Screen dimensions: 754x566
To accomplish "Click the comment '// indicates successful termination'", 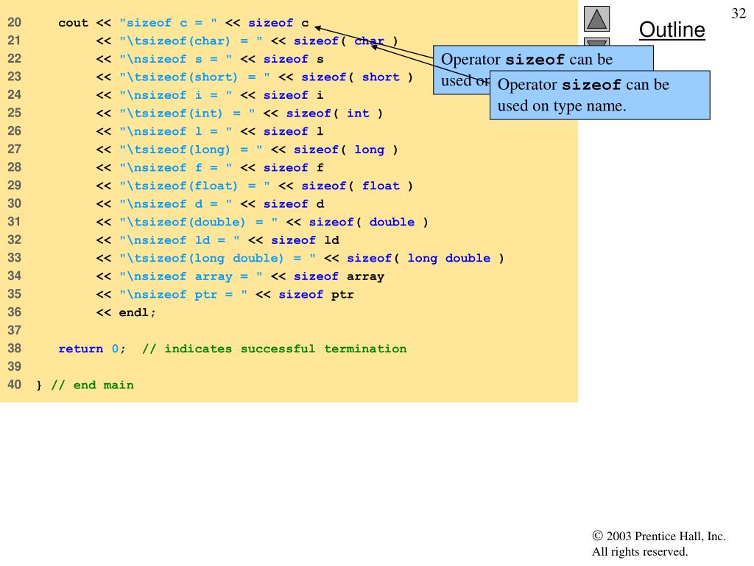I will click(x=274, y=349).
